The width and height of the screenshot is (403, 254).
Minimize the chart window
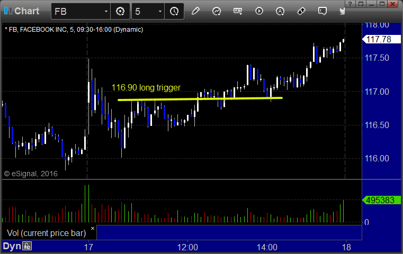tap(371, 4)
